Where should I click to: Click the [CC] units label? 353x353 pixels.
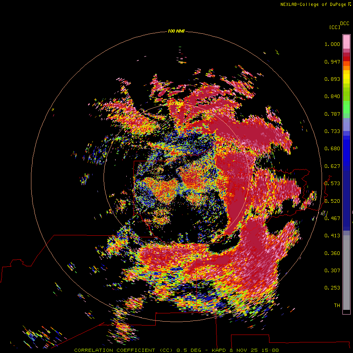click(335, 27)
